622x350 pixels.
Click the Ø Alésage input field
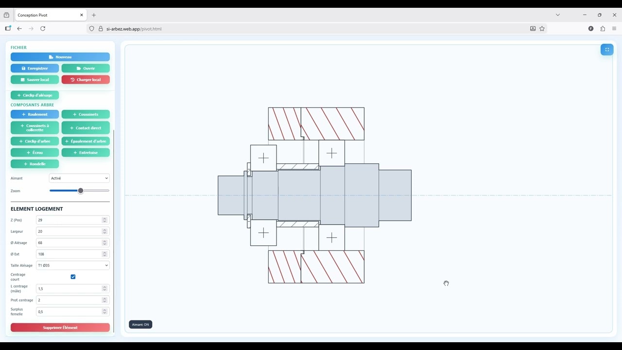[x=68, y=243]
